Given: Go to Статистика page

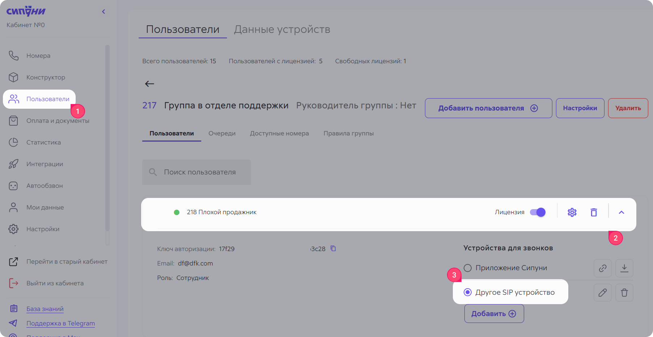Looking at the screenshot, I should (x=43, y=142).
